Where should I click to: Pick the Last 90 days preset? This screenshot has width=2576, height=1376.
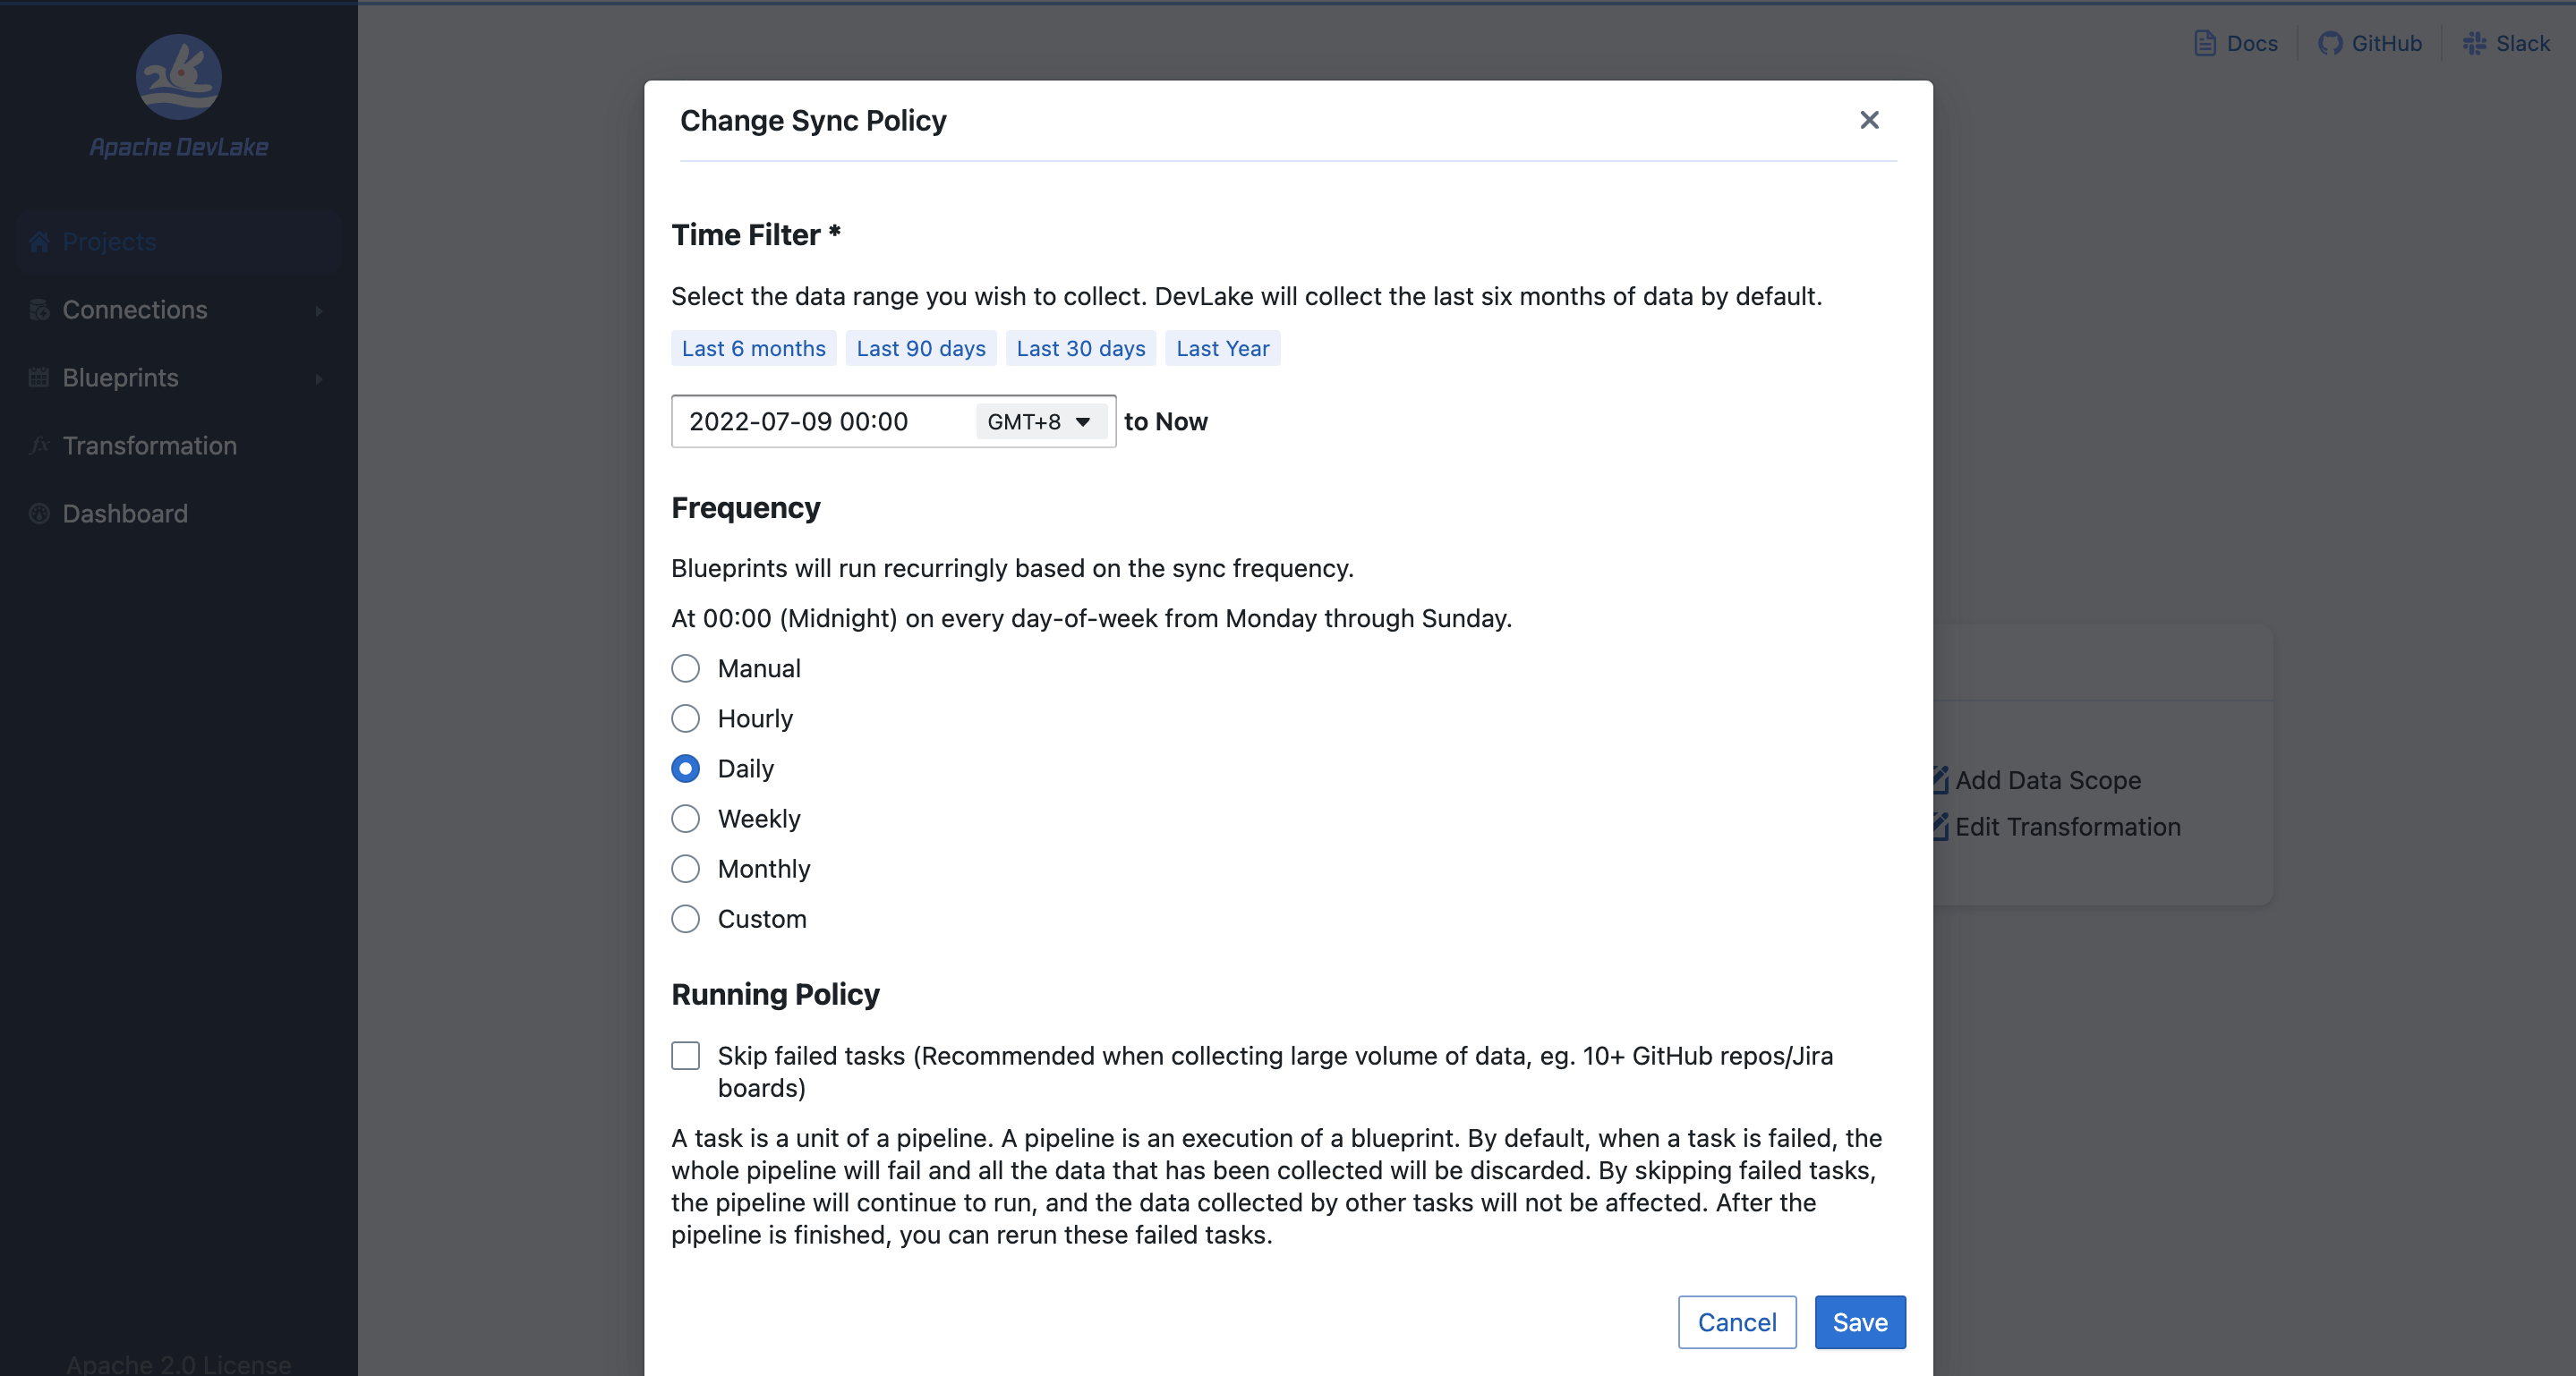coord(920,348)
